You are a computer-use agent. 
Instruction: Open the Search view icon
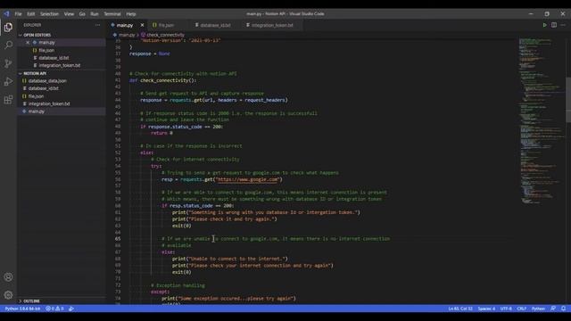(x=8, y=45)
